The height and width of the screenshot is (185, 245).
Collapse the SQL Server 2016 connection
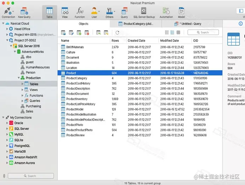(x=11, y=46)
